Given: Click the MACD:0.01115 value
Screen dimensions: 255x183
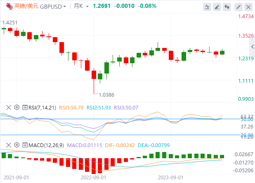Looking at the screenshot, I should [x=85, y=145].
